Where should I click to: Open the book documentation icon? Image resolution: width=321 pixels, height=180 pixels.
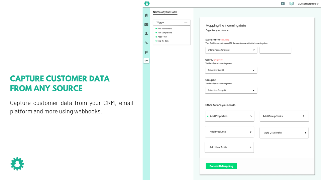(x=292, y=4)
